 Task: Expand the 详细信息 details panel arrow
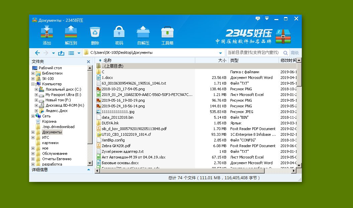tap(88, 170)
